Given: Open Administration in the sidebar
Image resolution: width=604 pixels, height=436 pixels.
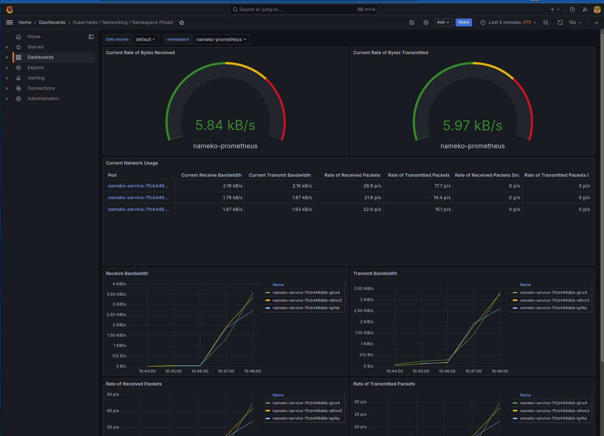Looking at the screenshot, I should (x=43, y=99).
